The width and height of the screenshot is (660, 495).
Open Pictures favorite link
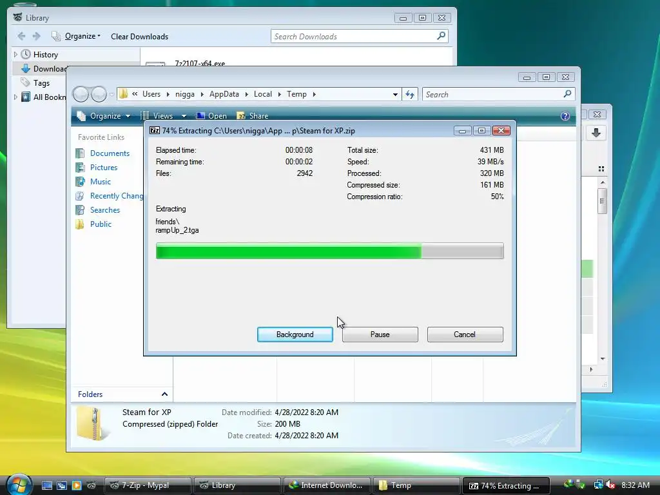104,168
